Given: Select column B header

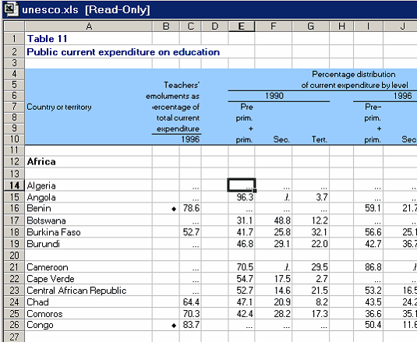Looking at the screenshot, I should tap(166, 26).
